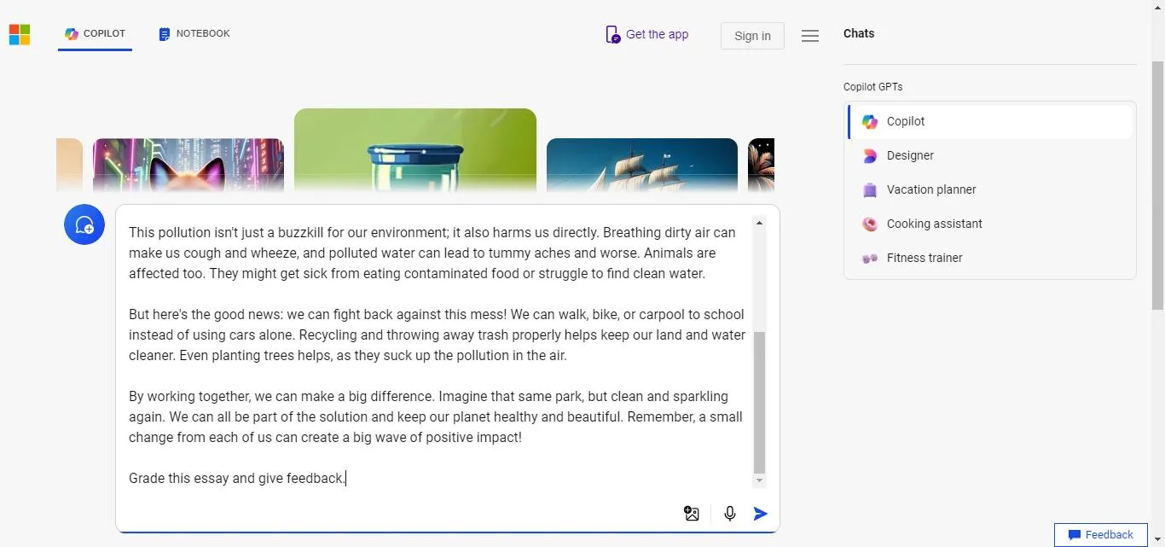The image size is (1165, 547).
Task: Select the Designer GPT icon
Action: (x=870, y=155)
